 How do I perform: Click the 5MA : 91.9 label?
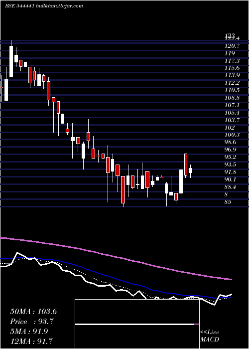pyautogui.click(x=29, y=331)
